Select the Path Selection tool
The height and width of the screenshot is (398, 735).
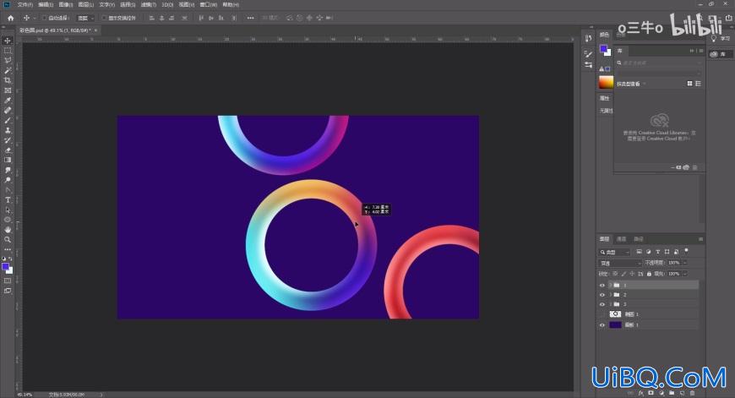pyautogui.click(x=8, y=210)
